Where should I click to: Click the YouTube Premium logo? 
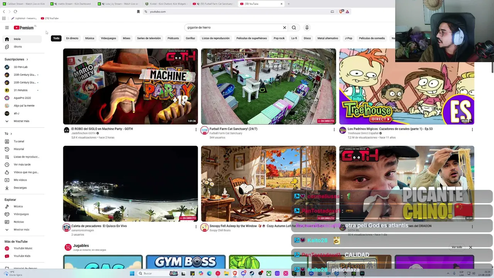24,27
